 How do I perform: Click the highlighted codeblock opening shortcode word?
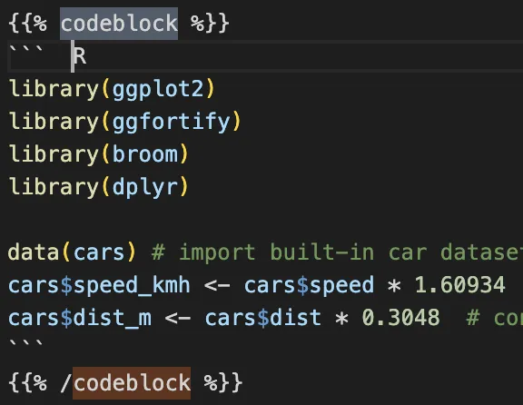tap(119, 24)
